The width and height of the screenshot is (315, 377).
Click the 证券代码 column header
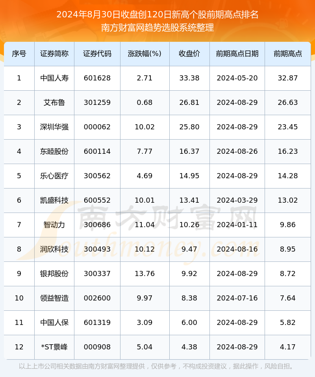(x=97, y=54)
